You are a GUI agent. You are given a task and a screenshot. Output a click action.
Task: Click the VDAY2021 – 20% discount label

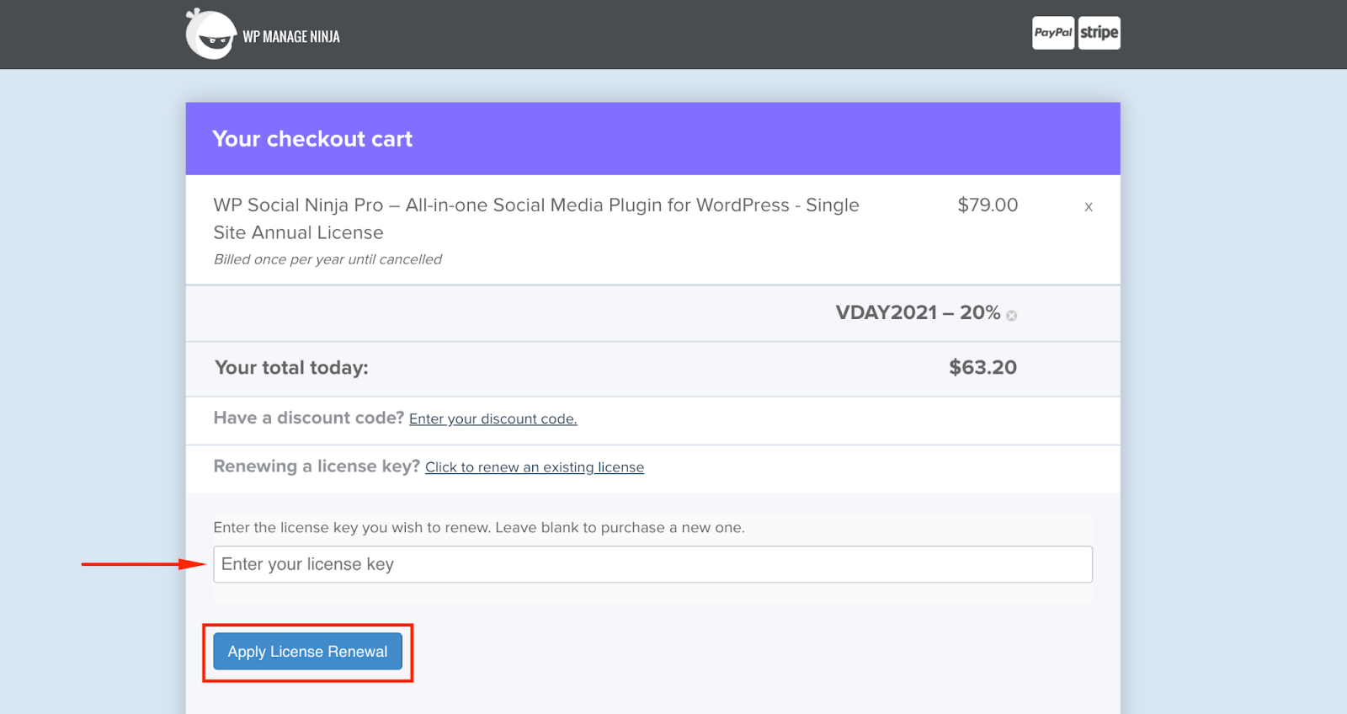918,313
